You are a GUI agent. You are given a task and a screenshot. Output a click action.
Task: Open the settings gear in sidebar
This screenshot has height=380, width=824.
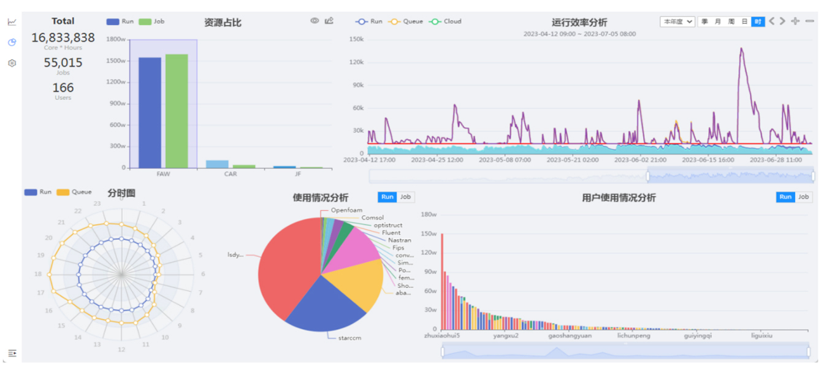coord(12,63)
